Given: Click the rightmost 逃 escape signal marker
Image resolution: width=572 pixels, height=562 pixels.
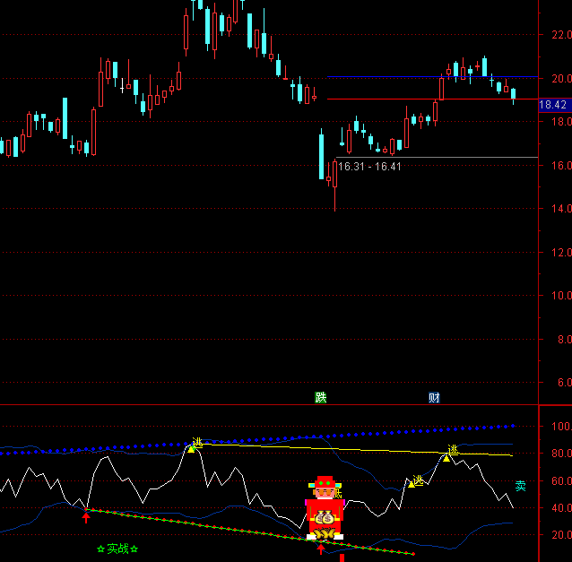Looking at the screenshot, I should [448, 454].
